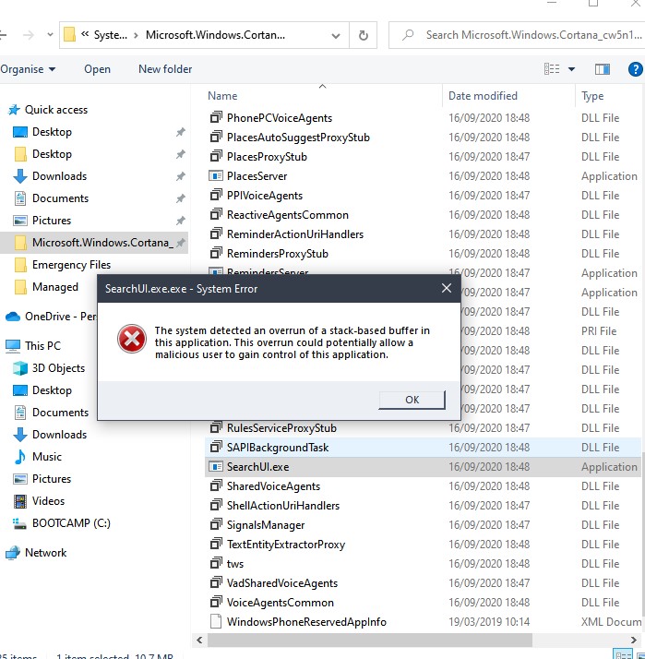Open the Organise menu
Screen dimensions: 645x659
(28, 69)
